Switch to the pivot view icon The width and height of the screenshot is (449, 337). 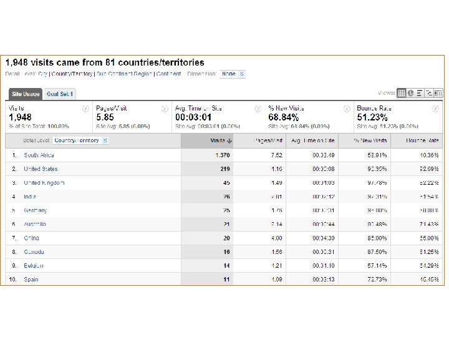point(438,93)
